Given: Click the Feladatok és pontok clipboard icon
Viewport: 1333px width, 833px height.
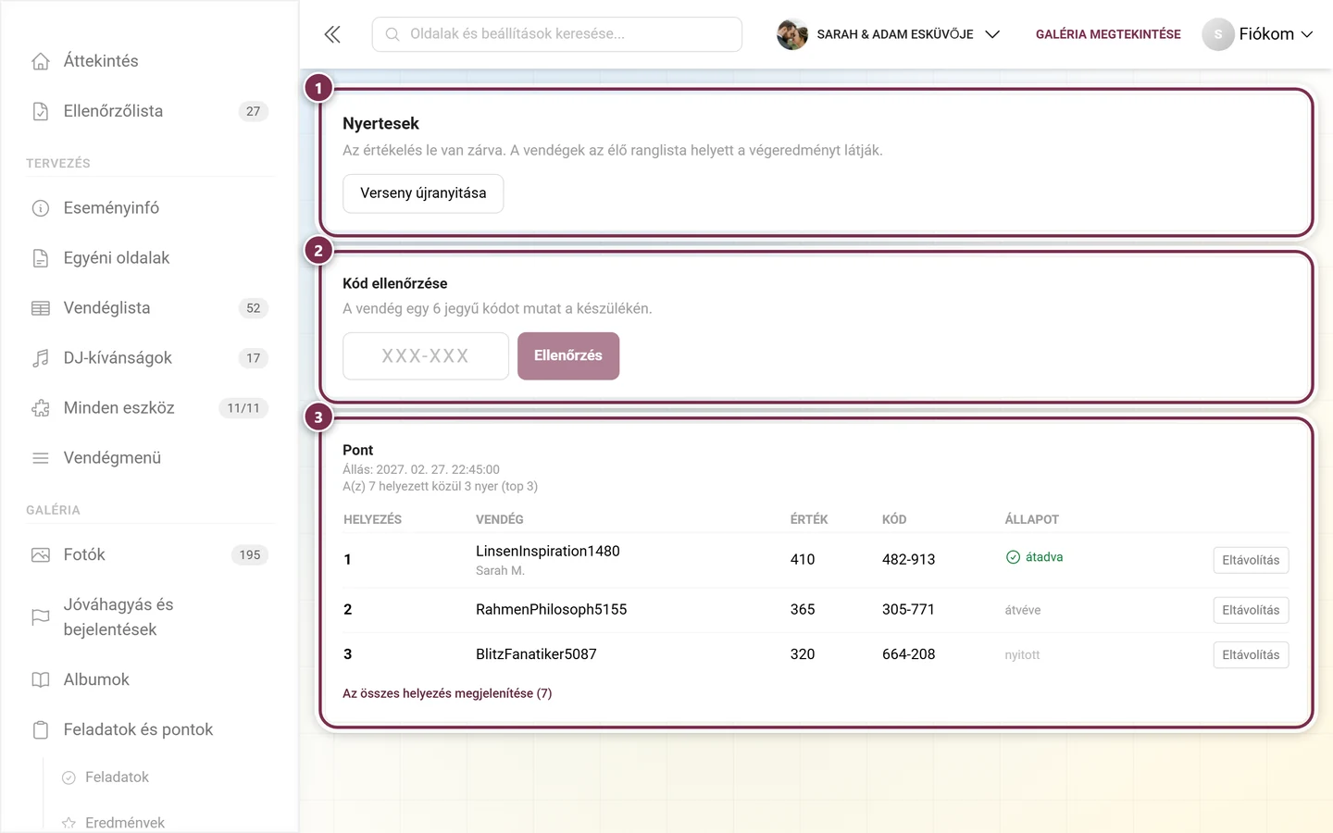Looking at the screenshot, I should click(x=41, y=730).
